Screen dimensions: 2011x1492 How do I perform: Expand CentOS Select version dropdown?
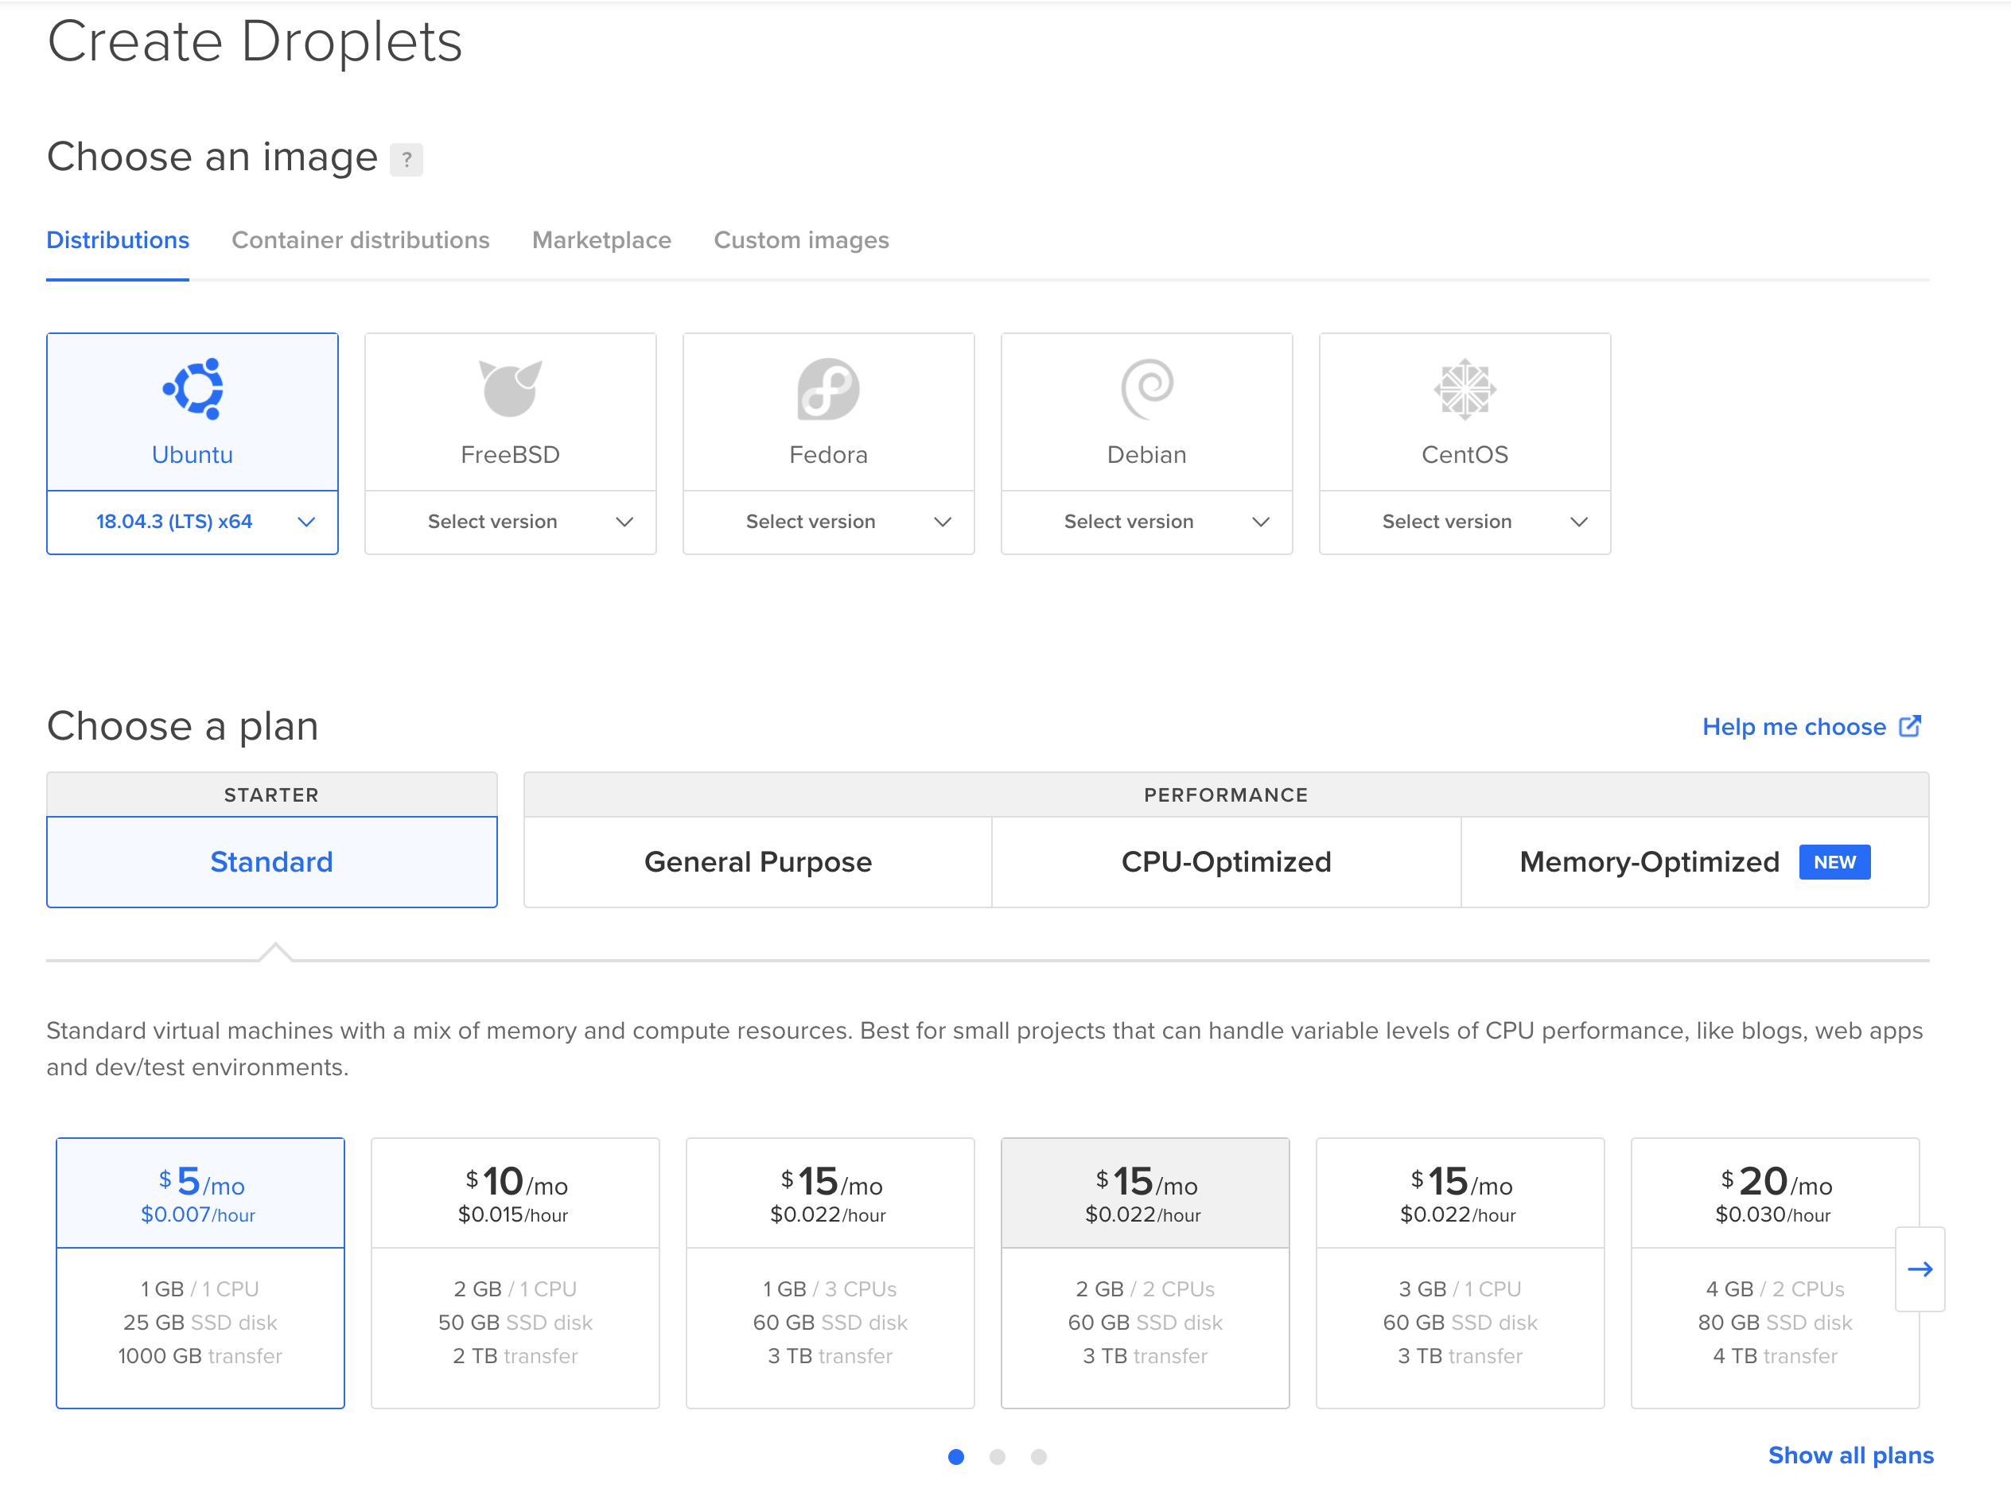tap(1464, 522)
